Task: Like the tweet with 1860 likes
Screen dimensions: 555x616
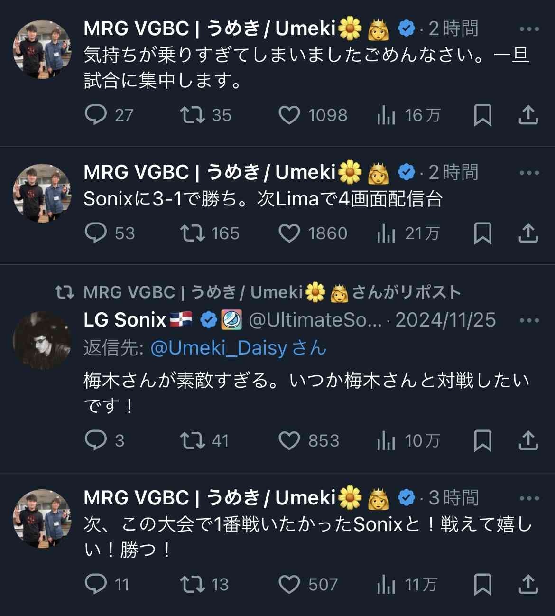Action: point(289,233)
